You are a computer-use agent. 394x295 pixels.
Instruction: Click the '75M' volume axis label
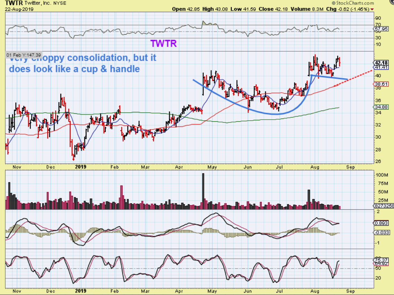tap(383, 183)
